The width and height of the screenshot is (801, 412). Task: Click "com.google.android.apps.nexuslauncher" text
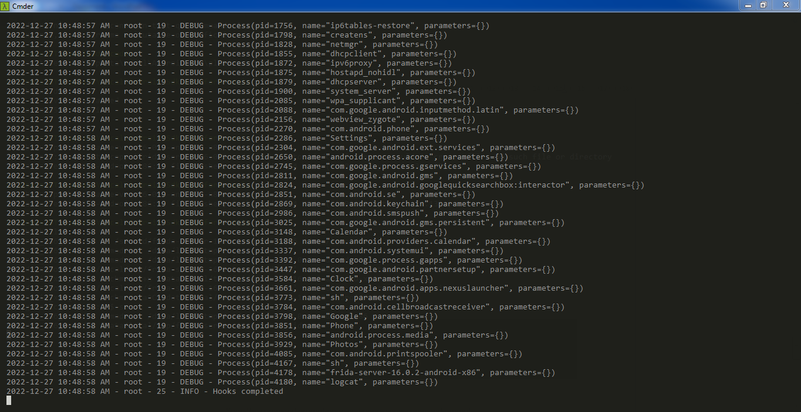[417, 288]
